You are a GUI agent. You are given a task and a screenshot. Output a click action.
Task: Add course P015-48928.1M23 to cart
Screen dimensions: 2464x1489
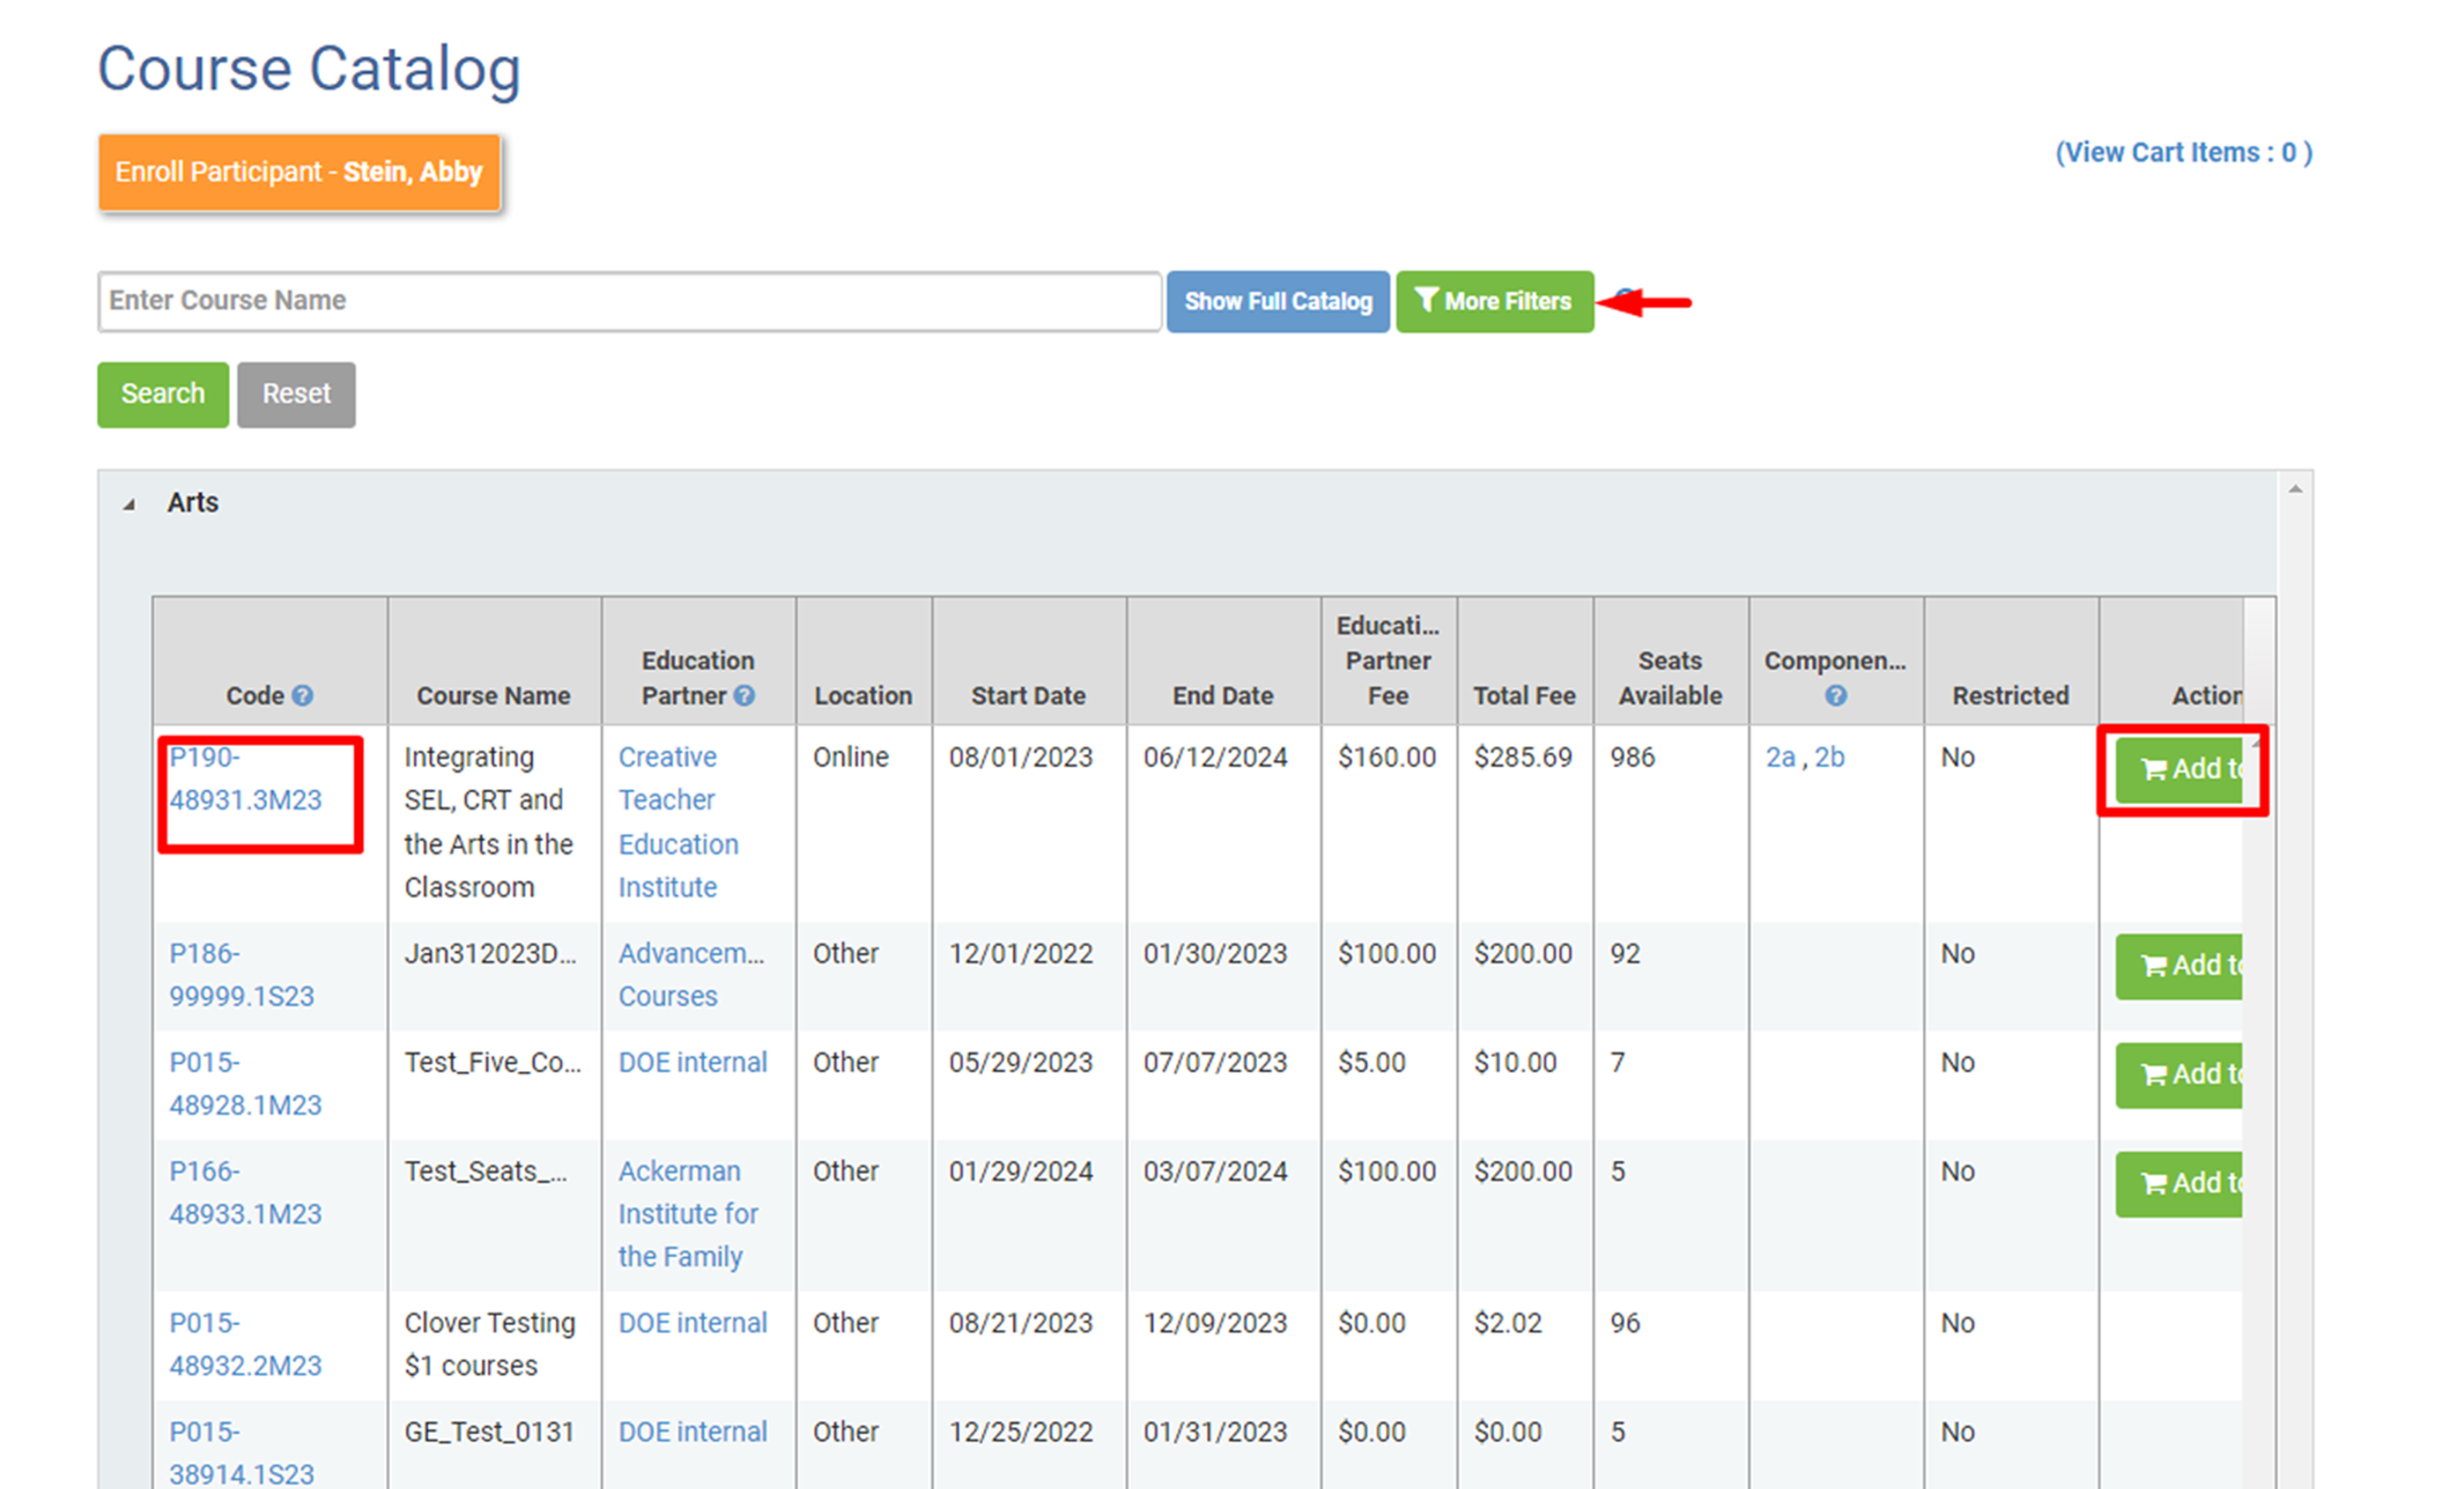(2180, 1075)
